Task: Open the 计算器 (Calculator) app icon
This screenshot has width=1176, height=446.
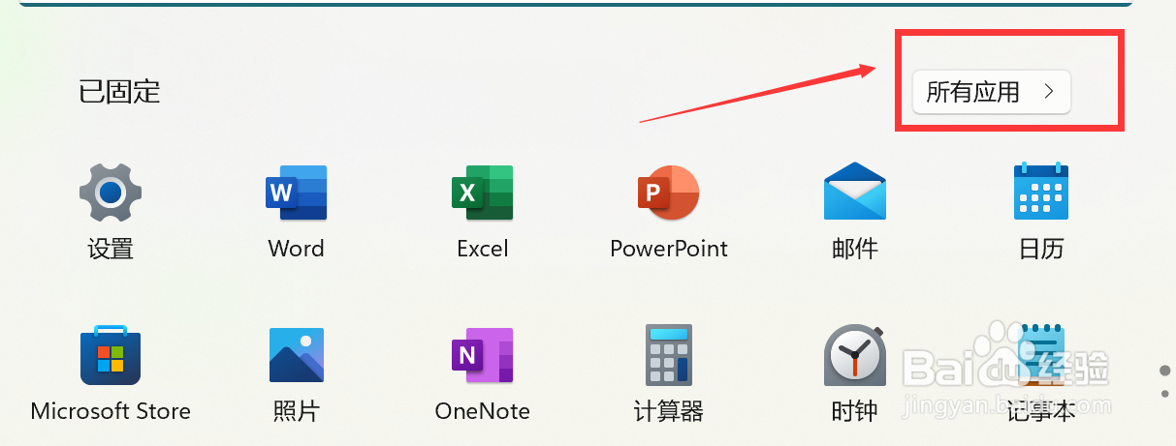Action: pyautogui.click(x=668, y=355)
